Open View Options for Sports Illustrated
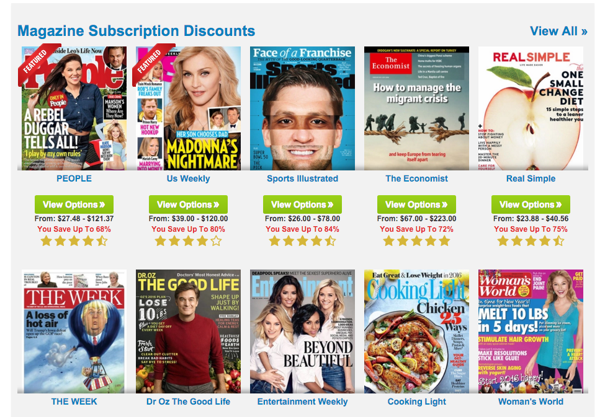Viewport: 605px width, 417px height. 303,204
